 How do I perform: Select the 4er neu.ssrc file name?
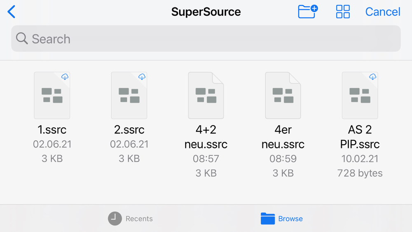(x=283, y=137)
